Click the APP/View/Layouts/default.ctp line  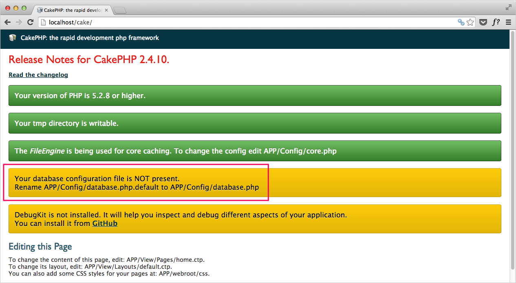pos(90,267)
